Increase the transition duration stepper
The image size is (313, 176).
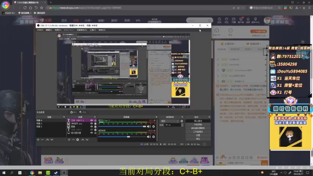pos(182,124)
